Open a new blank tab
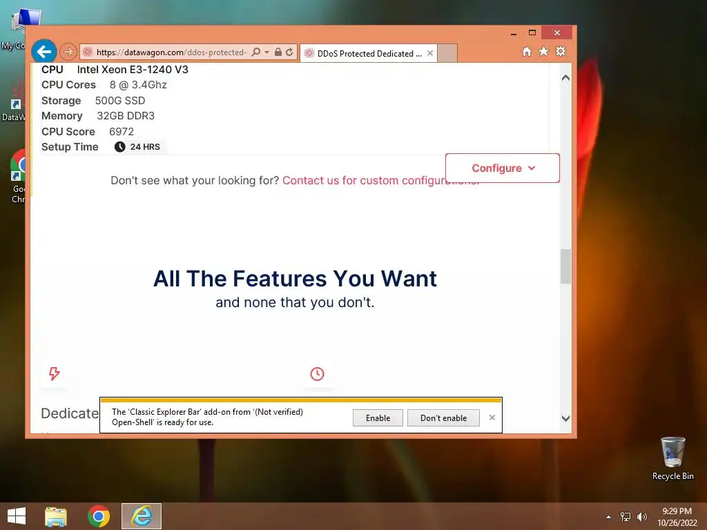This screenshot has width=707, height=530. tap(447, 53)
